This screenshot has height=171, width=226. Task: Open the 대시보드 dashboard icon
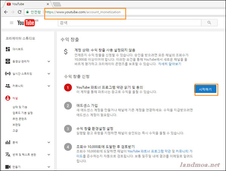click(x=8, y=49)
